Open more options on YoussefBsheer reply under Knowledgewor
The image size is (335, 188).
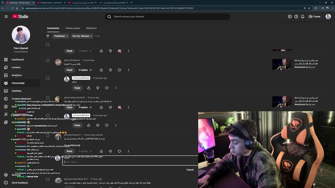pyautogui.click(x=116, y=88)
